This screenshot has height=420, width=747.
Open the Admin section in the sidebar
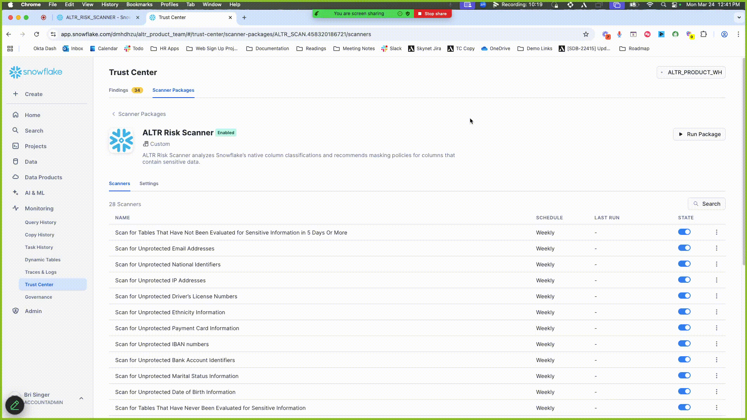click(33, 311)
